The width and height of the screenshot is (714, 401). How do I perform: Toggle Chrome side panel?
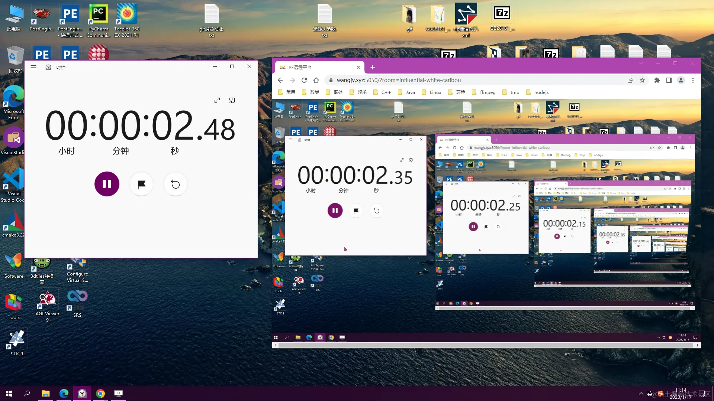(x=669, y=80)
